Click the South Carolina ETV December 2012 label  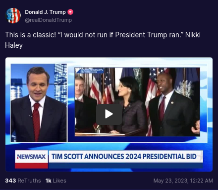pyautogui.click(x=90, y=71)
